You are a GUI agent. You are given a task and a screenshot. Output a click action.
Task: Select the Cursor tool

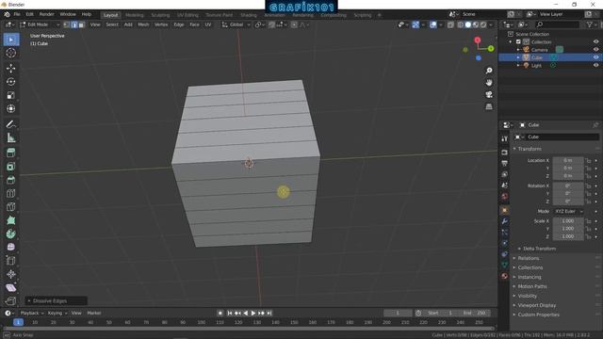point(11,53)
